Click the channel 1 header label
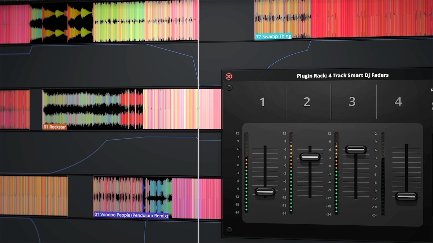The width and height of the screenshot is (433, 243). (262, 102)
